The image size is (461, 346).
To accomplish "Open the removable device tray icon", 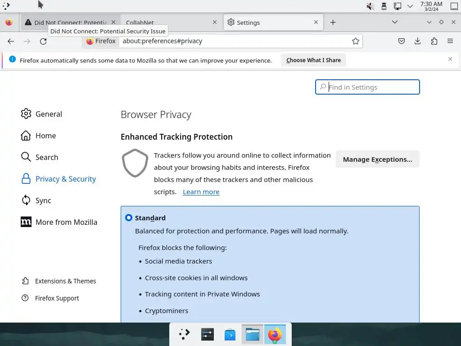I will click(384, 6).
